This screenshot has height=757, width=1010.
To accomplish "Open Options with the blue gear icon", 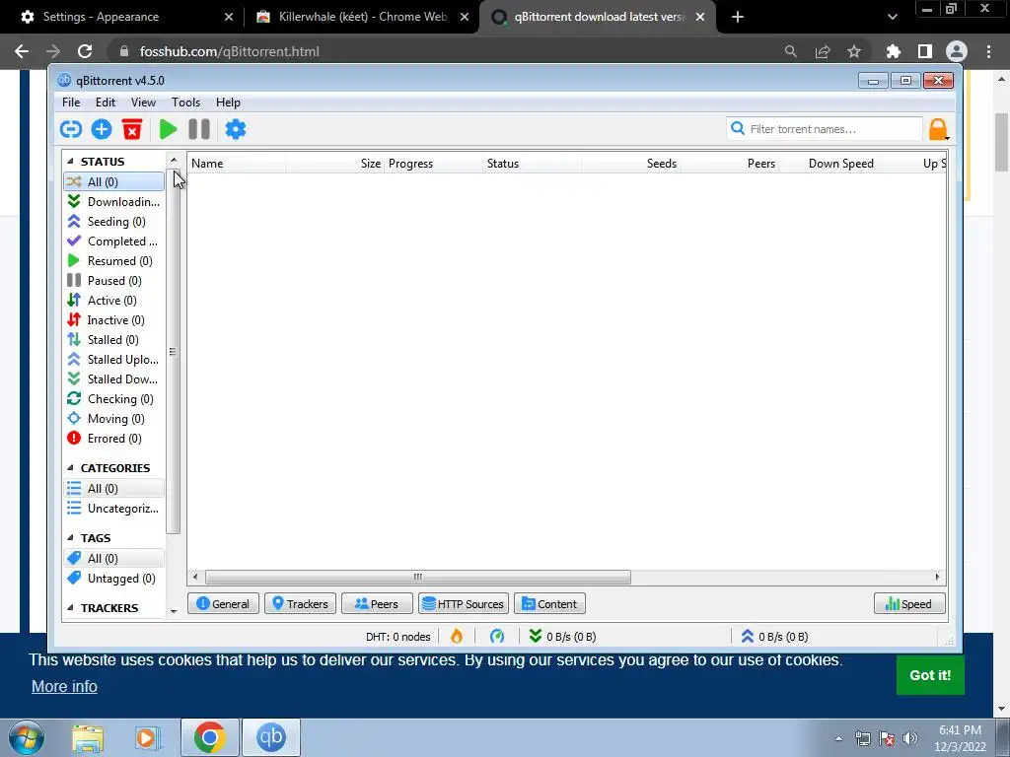I will tap(235, 129).
